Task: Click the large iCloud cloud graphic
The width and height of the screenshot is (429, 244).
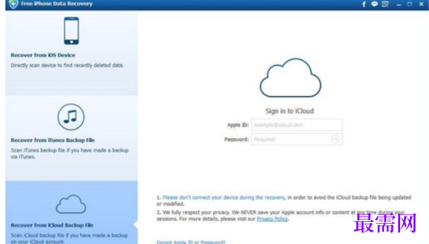Action: (x=290, y=78)
